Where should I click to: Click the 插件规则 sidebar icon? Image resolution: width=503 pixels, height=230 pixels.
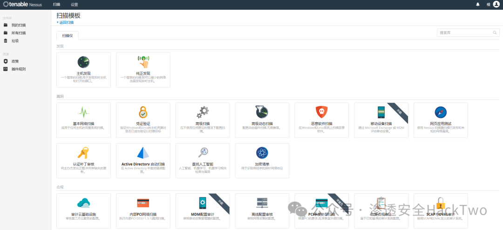pos(6,69)
